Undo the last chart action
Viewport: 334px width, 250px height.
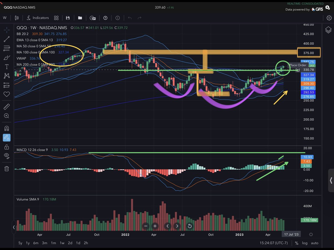pyautogui.click(x=130, y=18)
